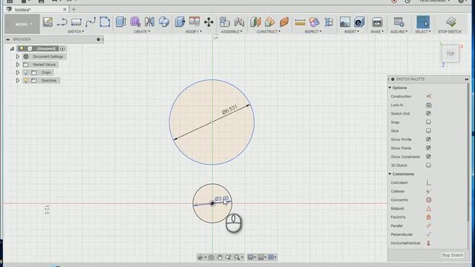The height and width of the screenshot is (267, 475).
Task: Click the Construction line option icon
Action: pyautogui.click(x=428, y=96)
